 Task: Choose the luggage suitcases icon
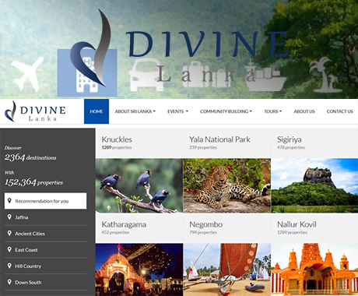207,75
